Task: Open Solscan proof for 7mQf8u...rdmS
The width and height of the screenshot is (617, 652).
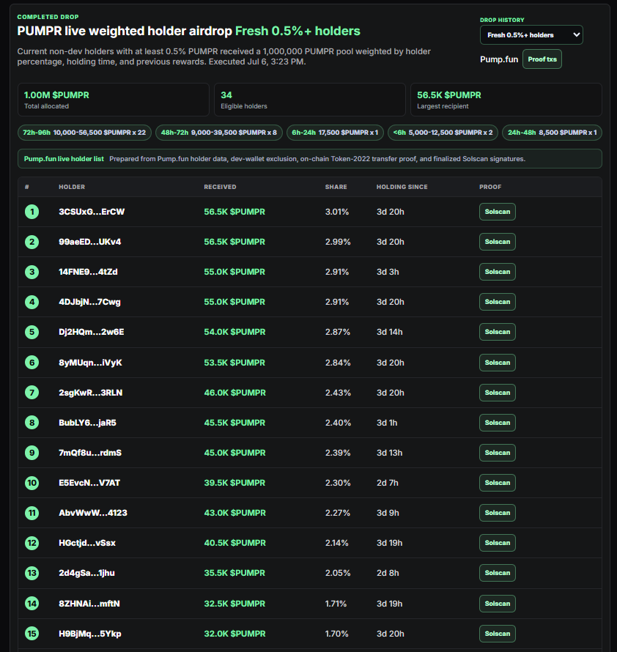Action: pos(497,453)
